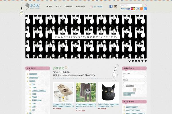Open THE GOAT product thumbnail

coord(63,92)
